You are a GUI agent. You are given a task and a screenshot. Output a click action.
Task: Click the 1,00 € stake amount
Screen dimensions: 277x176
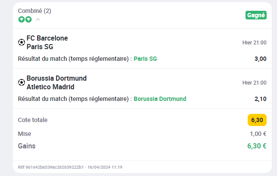(258, 134)
